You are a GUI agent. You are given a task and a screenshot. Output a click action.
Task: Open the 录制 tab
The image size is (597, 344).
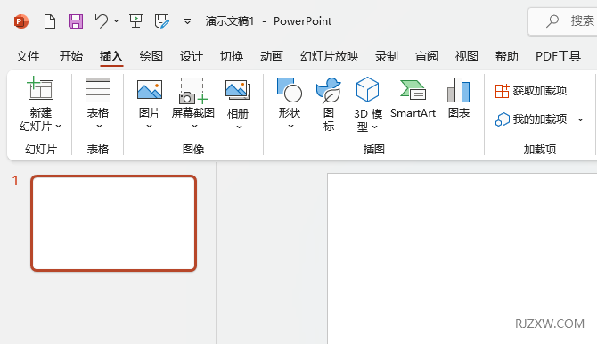[x=387, y=56]
